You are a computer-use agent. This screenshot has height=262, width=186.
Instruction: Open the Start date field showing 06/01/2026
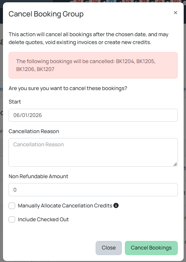pyautogui.click(x=93, y=115)
